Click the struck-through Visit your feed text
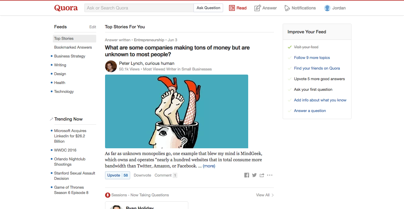This screenshot has width=404, height=209. pos(306,47)
